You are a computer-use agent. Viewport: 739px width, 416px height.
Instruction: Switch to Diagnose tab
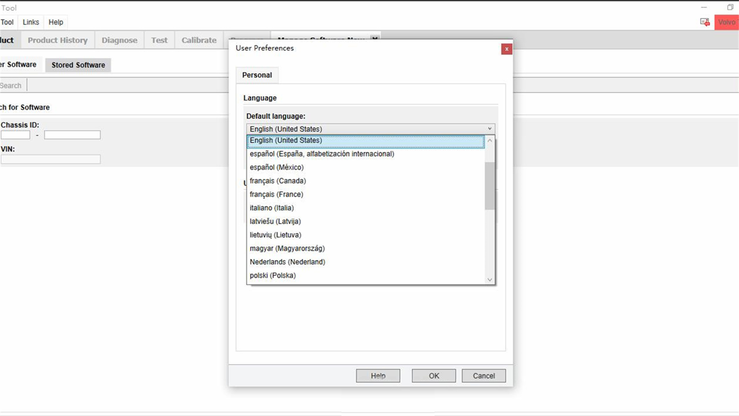(119, 40)
